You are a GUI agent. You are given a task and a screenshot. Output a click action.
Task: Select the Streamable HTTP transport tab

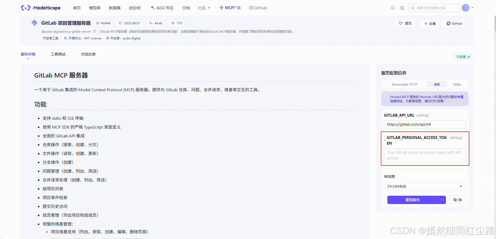(x=404, y=84)
